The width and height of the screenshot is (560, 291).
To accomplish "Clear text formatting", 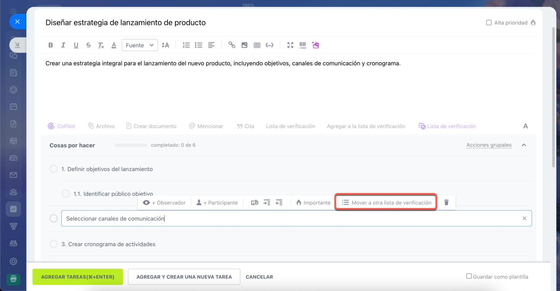I will point(101,45).
